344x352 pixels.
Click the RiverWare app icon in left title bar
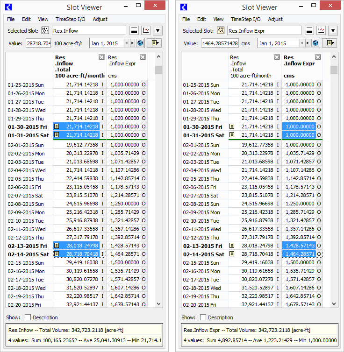[8, 7]
